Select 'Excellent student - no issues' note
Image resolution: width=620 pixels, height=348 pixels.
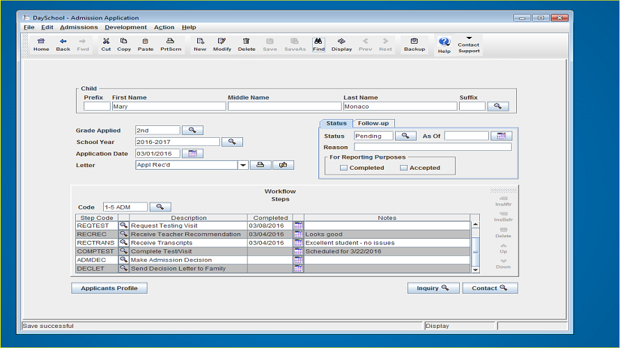coord(387,243)
